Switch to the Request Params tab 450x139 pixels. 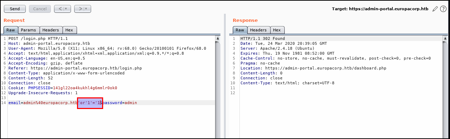point(28,30)
